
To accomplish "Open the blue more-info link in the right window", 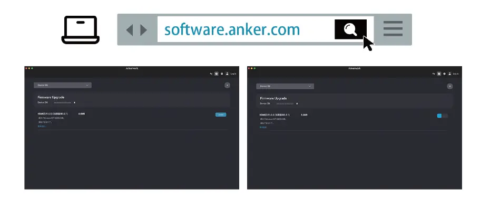I will (263, 128).
